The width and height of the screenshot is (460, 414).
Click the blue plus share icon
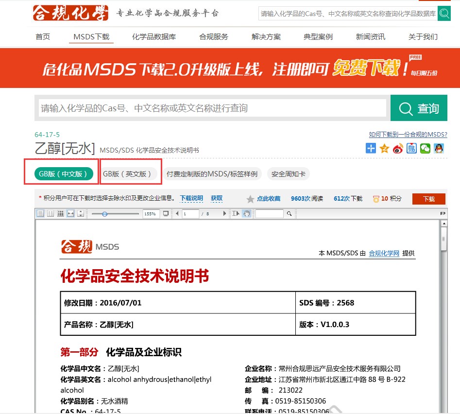pos(371,149)
